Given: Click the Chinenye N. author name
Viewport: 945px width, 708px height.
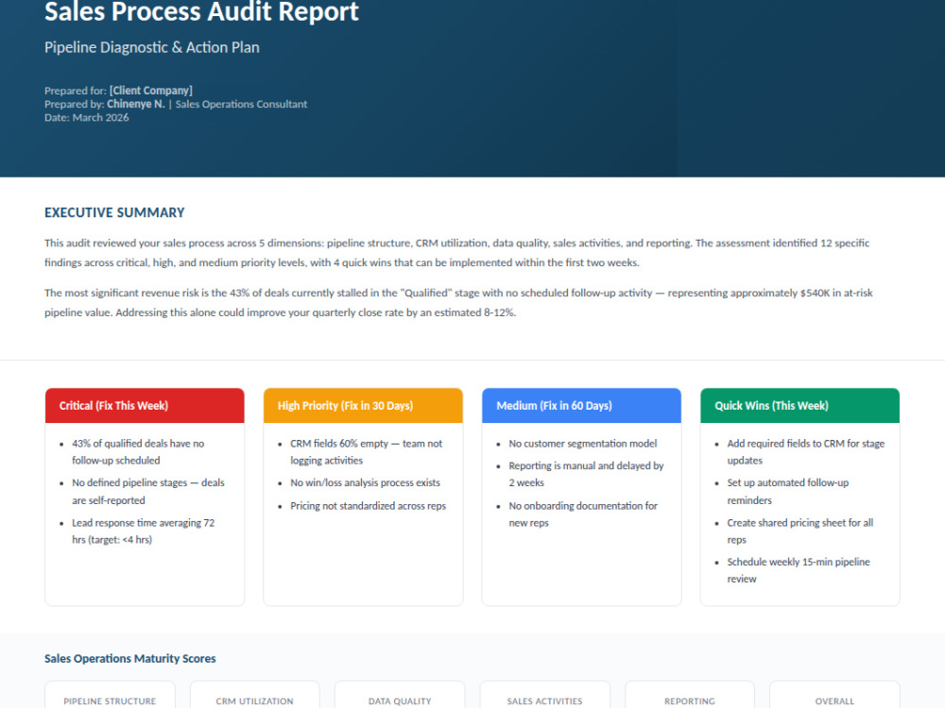Looking at the screenshot, I should coord(135,104).
